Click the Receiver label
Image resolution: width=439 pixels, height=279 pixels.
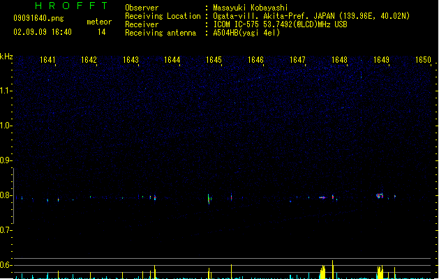pyautogui.click(x=142, y=24)
